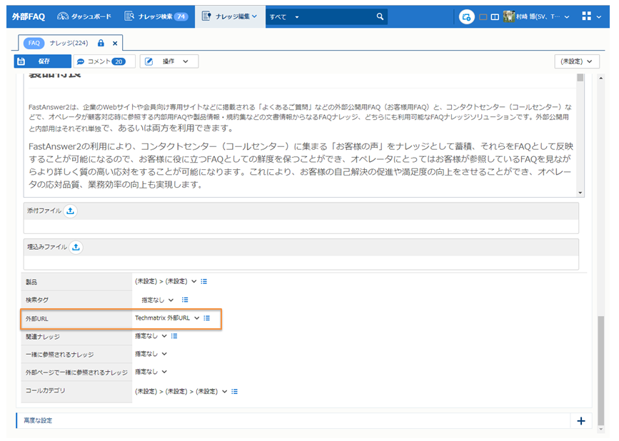This screenshot has width=619, height=441.
Task: Open the (未設定) dropdown at top right
Action: click(576, 61)
